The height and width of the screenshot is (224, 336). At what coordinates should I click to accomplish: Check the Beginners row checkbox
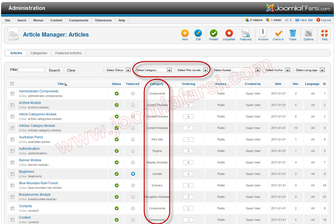tap(12, 174)
